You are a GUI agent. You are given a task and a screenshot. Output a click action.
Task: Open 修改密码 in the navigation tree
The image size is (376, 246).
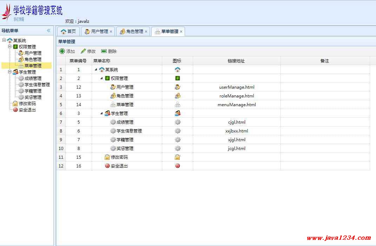coord(27,104)
